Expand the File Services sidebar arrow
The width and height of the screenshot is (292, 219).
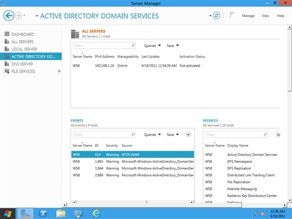click(60, 71)
